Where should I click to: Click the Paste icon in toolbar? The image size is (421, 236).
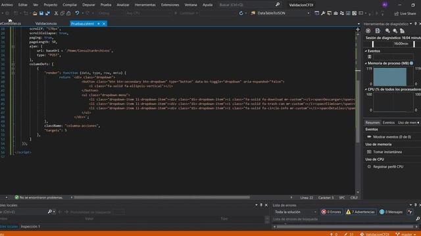click(68, 13)
